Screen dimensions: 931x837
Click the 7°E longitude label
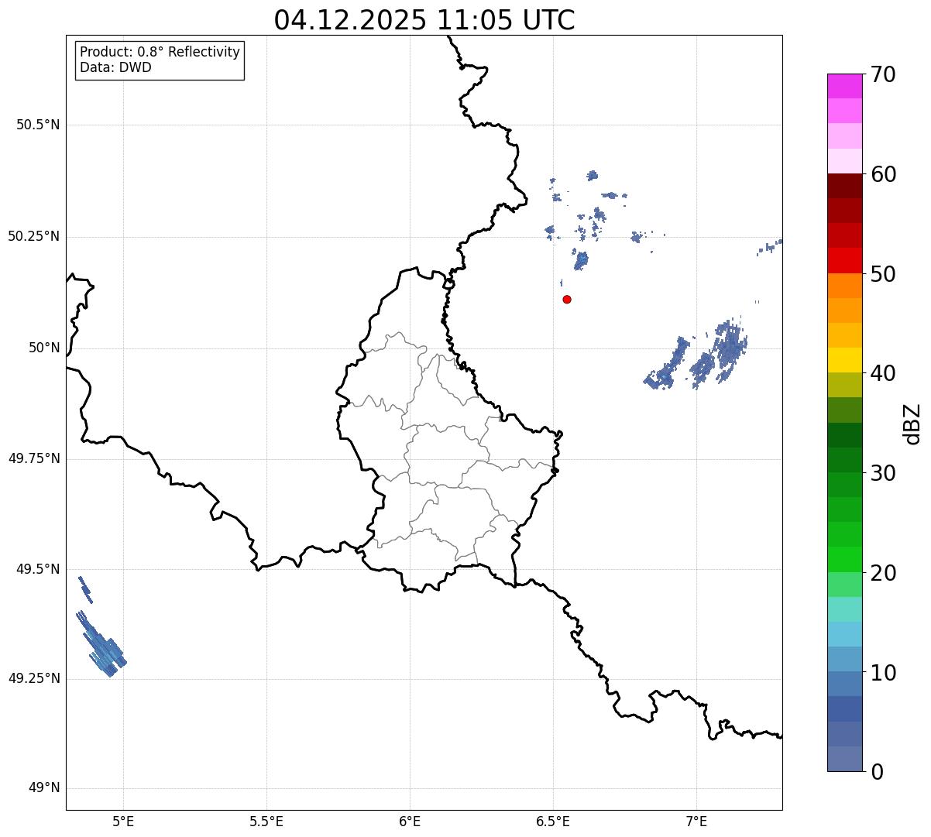(696, 821)
